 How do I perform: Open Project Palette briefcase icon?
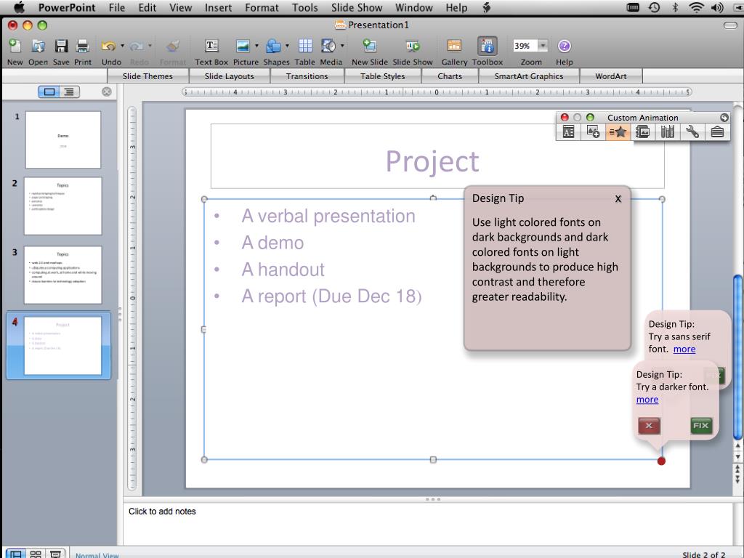pos(717,132)
